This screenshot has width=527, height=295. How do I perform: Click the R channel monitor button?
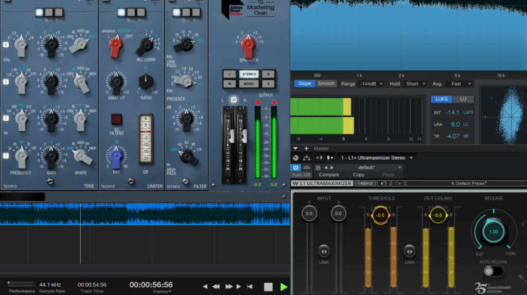[x=268, y=74]
